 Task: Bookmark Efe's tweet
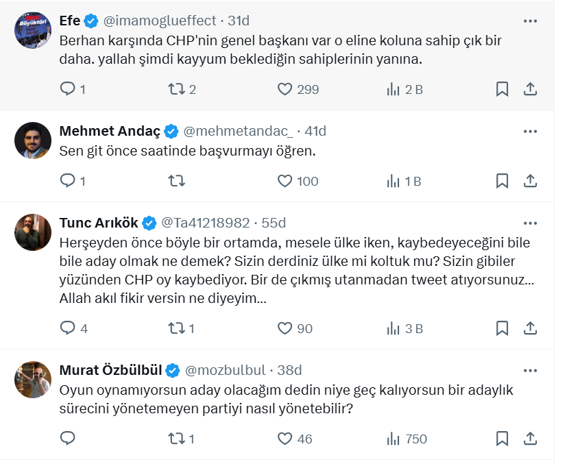click(502, 89)
